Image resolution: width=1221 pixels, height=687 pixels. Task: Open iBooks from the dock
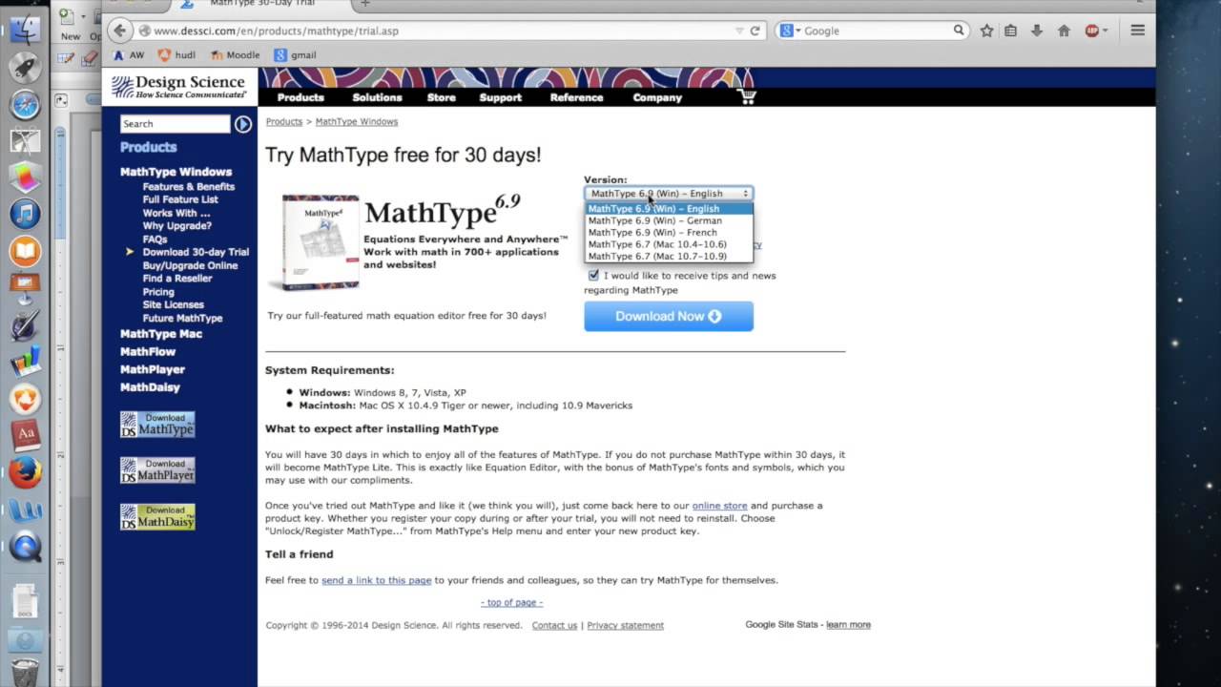tap(25, 251)
